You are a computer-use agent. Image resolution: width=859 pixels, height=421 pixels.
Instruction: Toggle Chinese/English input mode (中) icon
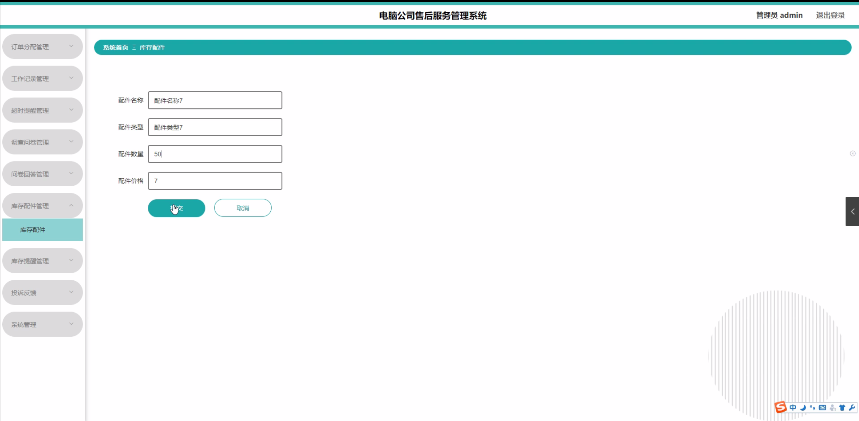tap(793, 408)
